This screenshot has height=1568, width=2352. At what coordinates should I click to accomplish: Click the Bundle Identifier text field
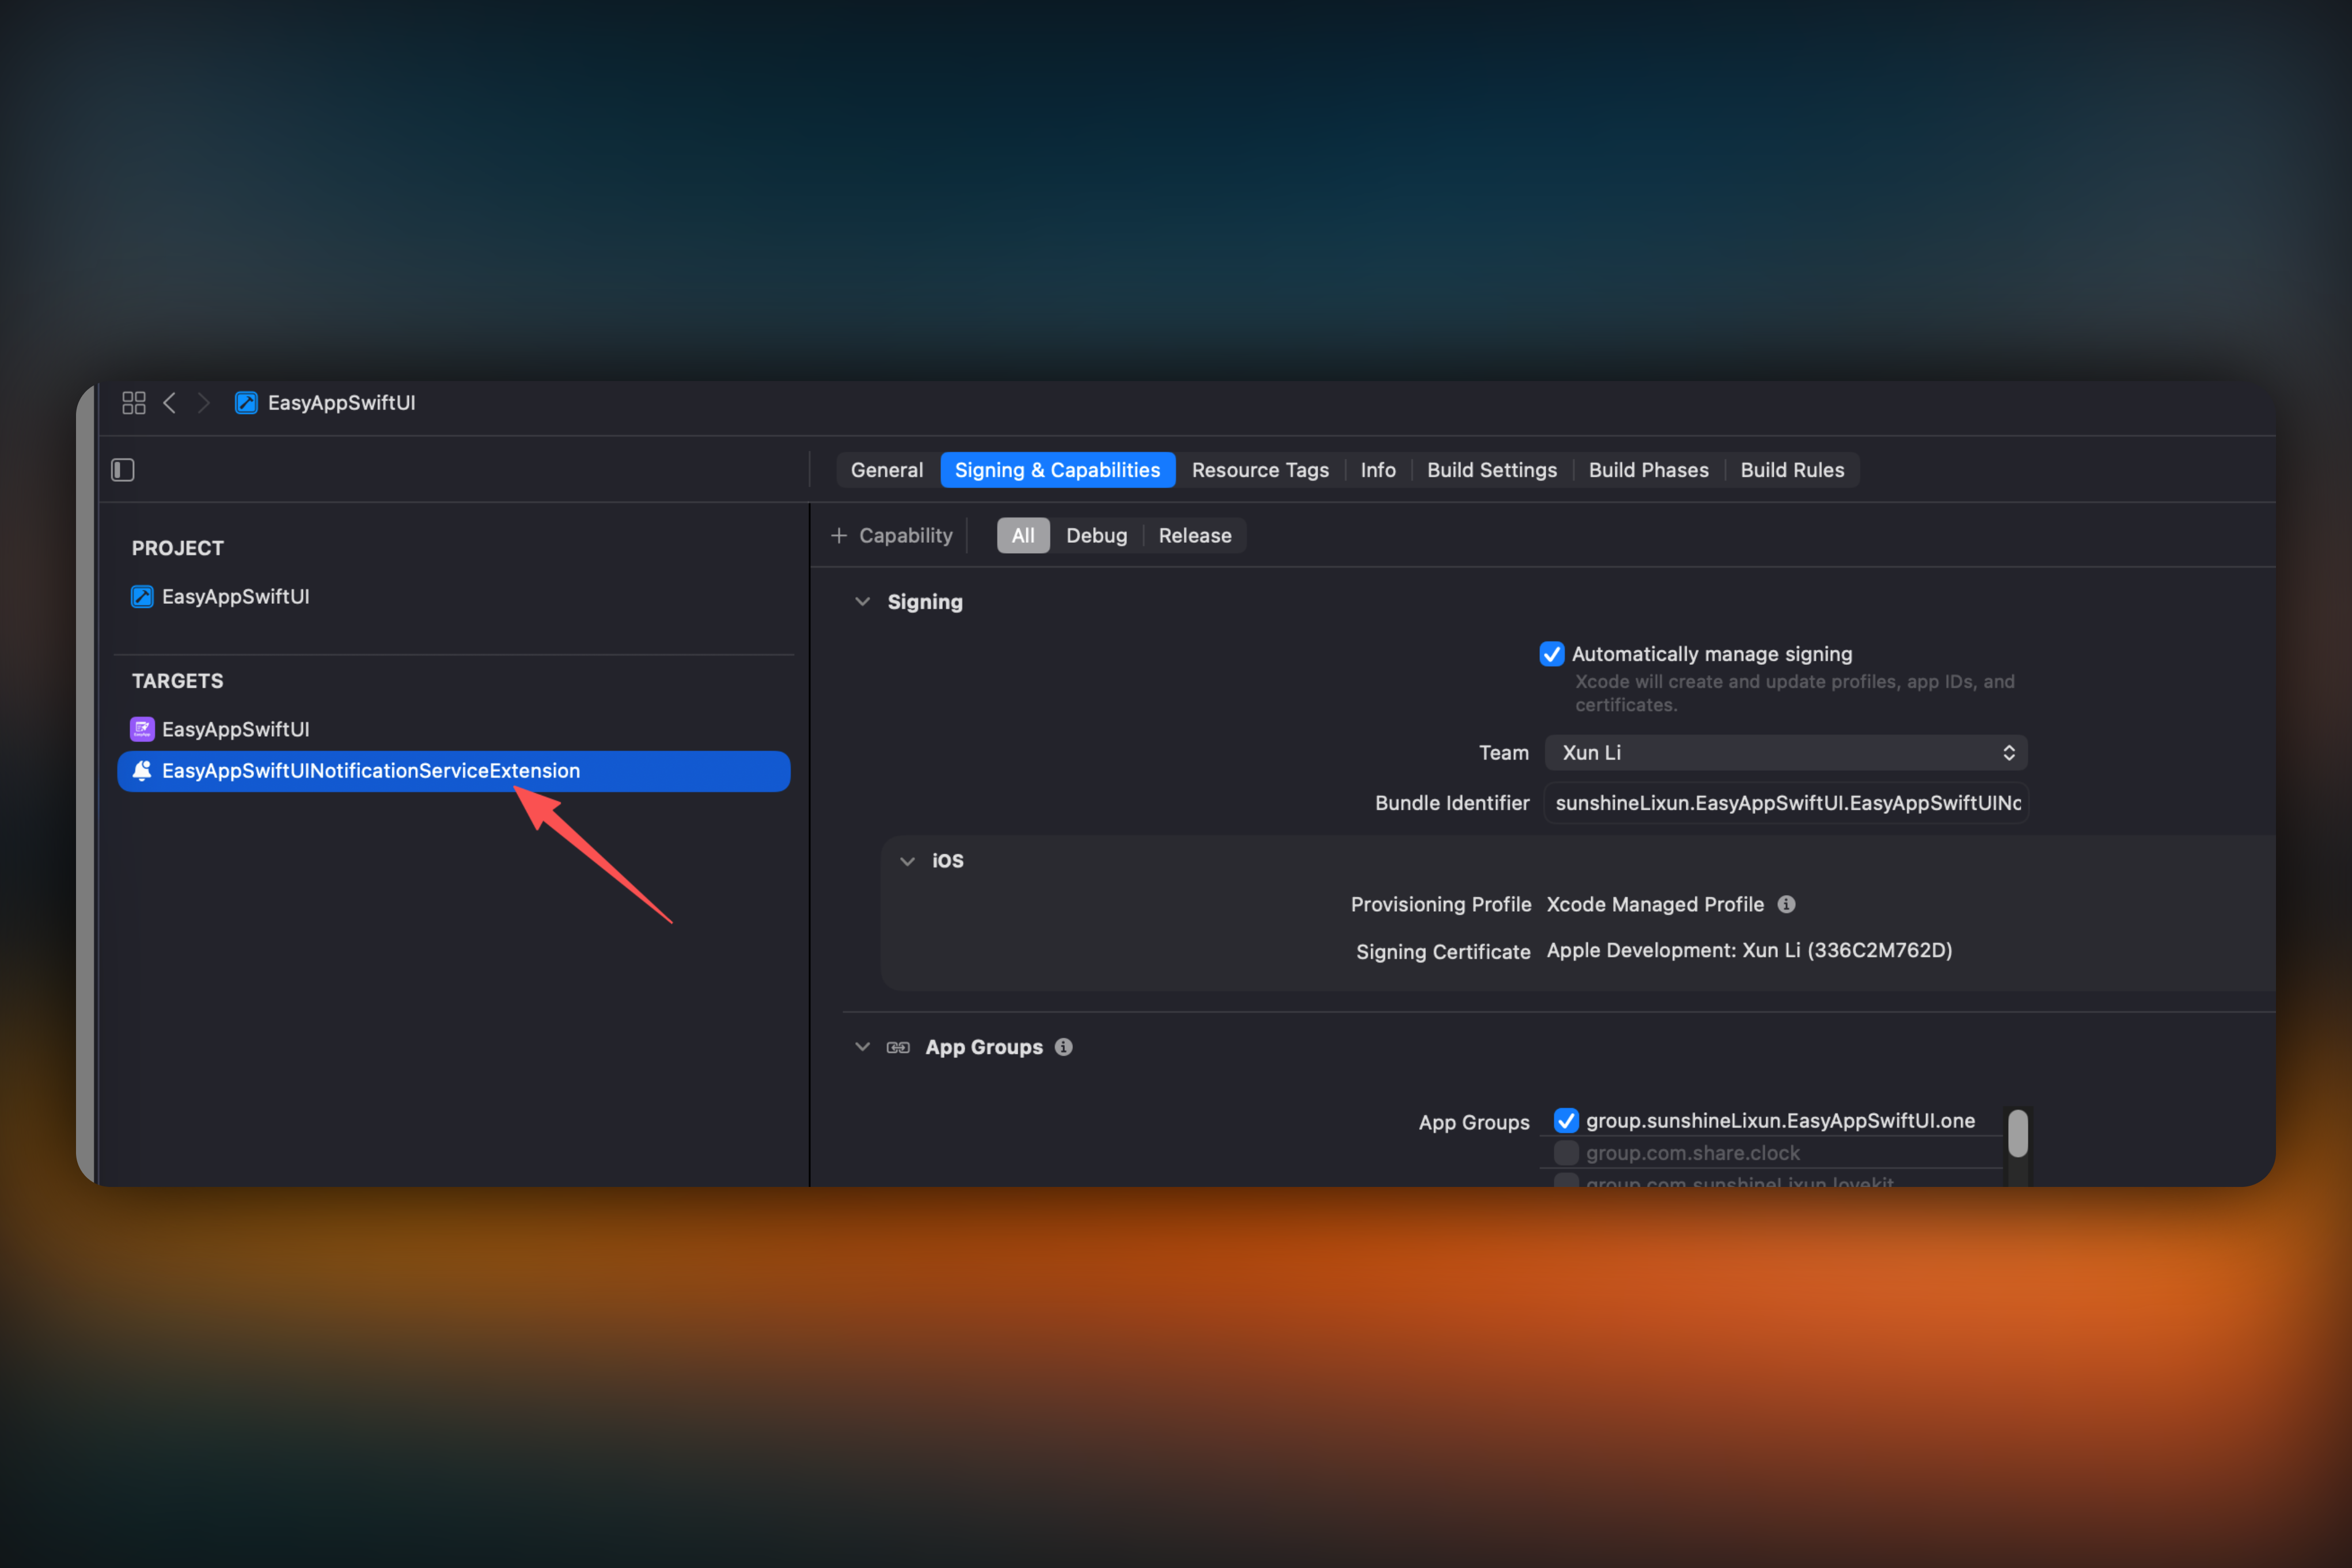pos(1786,803)
